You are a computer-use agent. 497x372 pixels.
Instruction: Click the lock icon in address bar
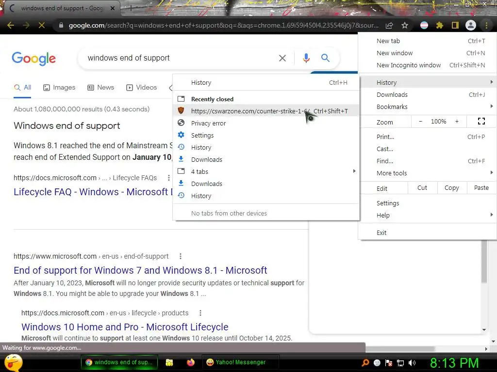[x=61, y=25]
